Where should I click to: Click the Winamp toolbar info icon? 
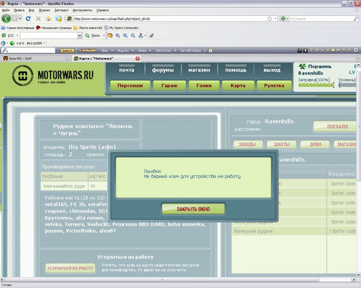305,50
